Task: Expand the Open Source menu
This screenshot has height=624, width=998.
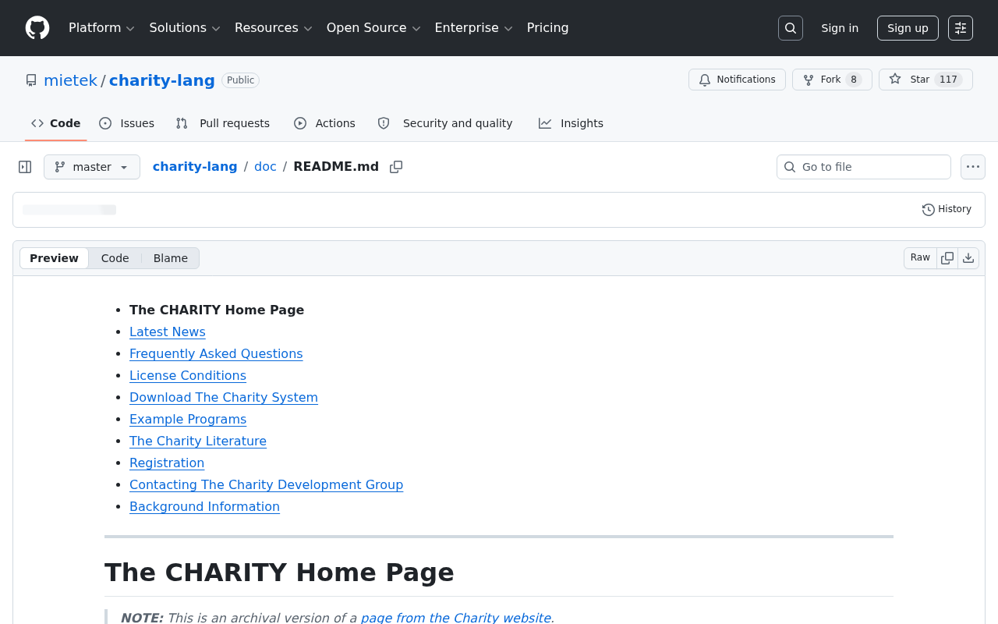Action: [373, 28]
